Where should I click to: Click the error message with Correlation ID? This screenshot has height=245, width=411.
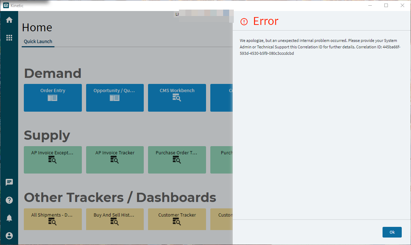[x=320, y=47]
